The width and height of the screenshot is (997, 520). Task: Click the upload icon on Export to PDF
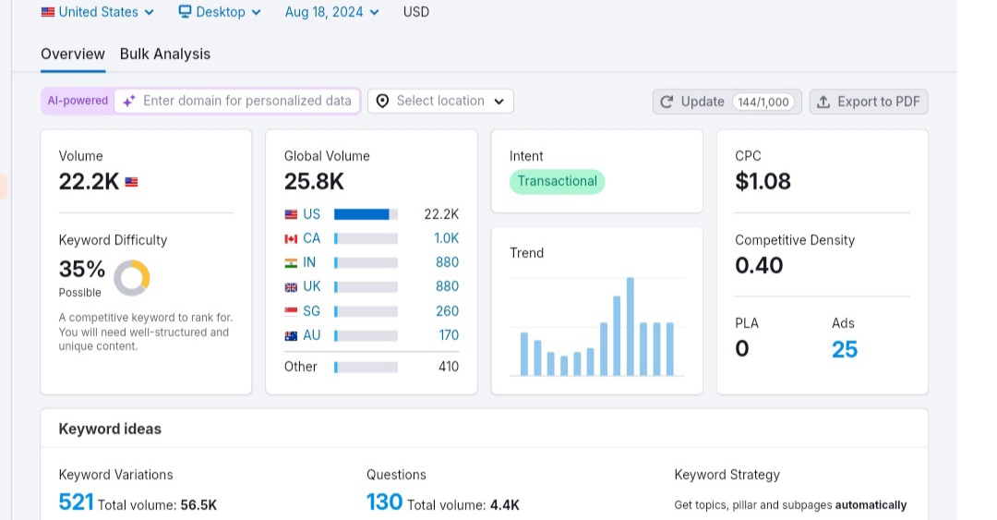pyautogui.click(x=823, y=102)
